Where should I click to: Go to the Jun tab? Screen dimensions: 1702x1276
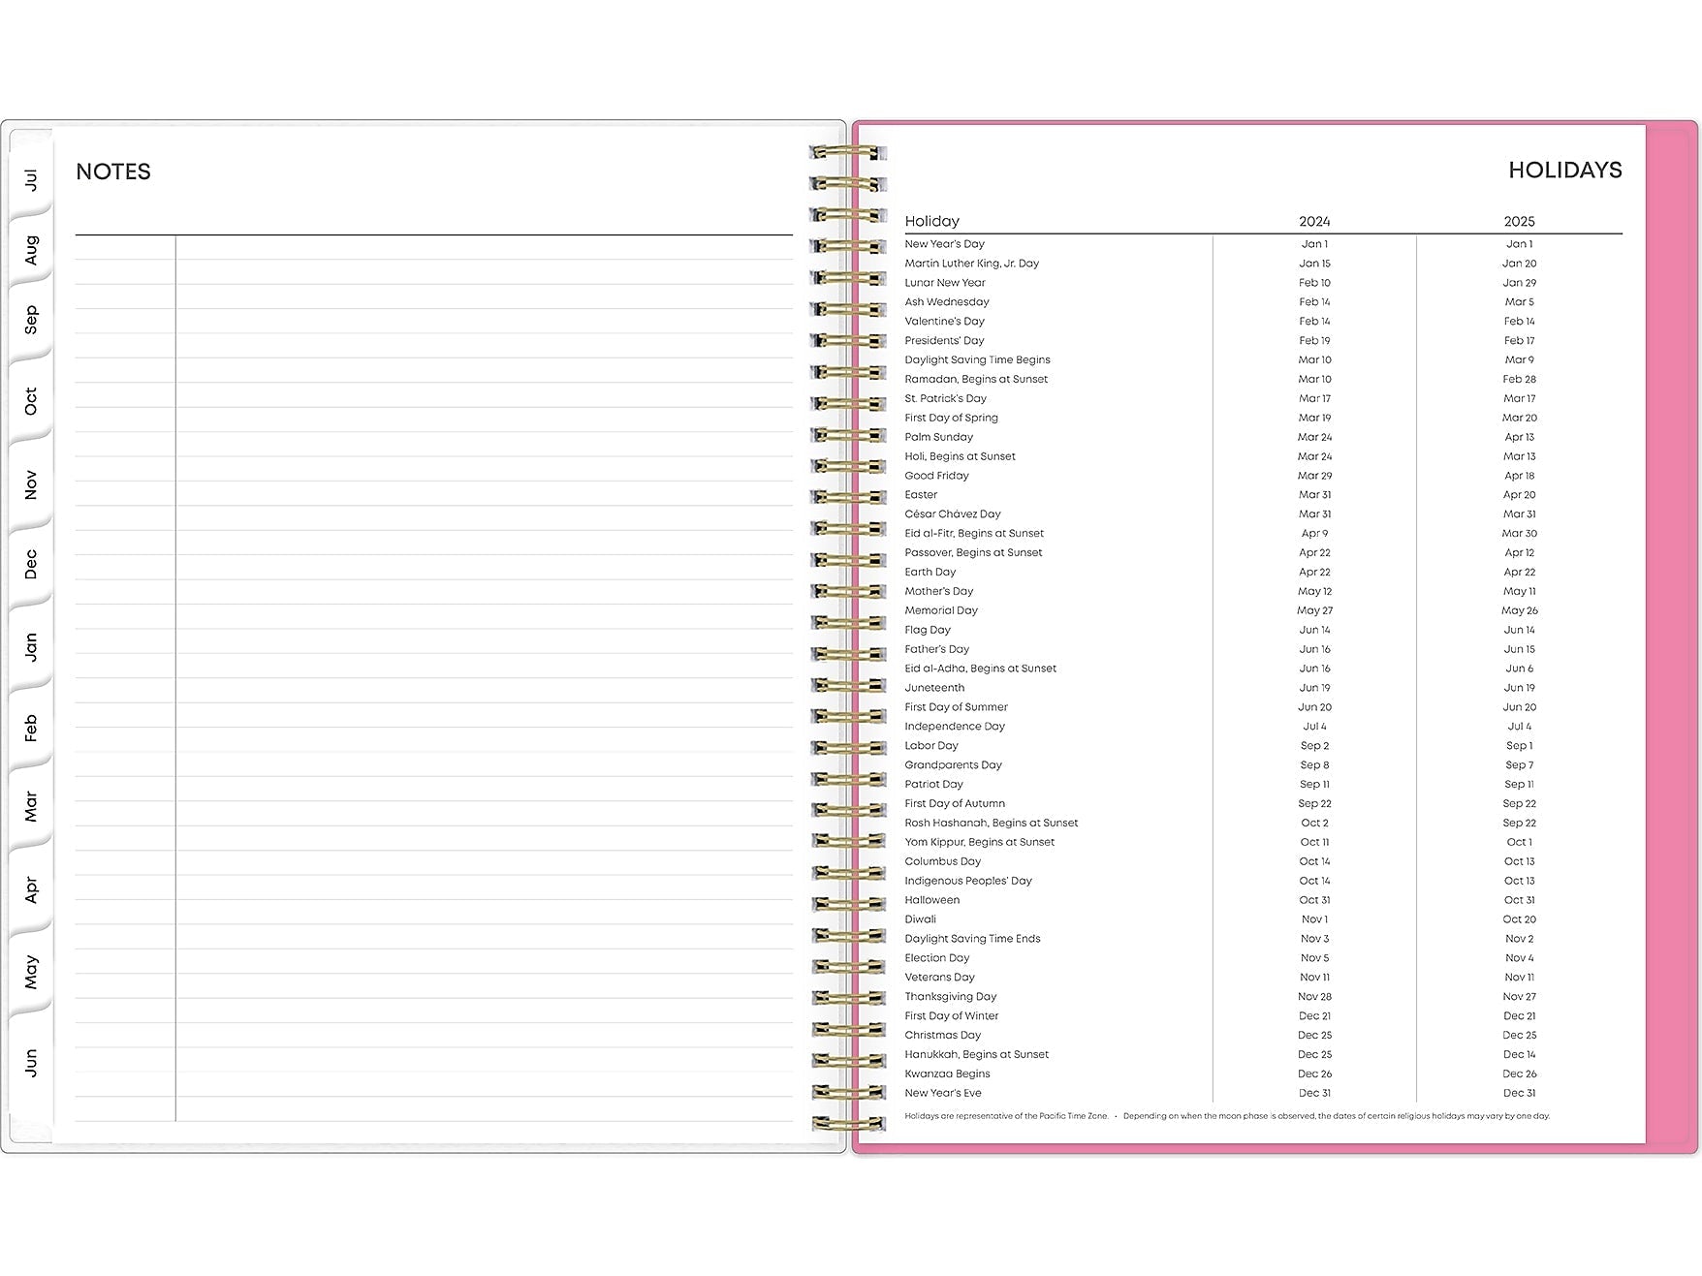point(31,1062)
